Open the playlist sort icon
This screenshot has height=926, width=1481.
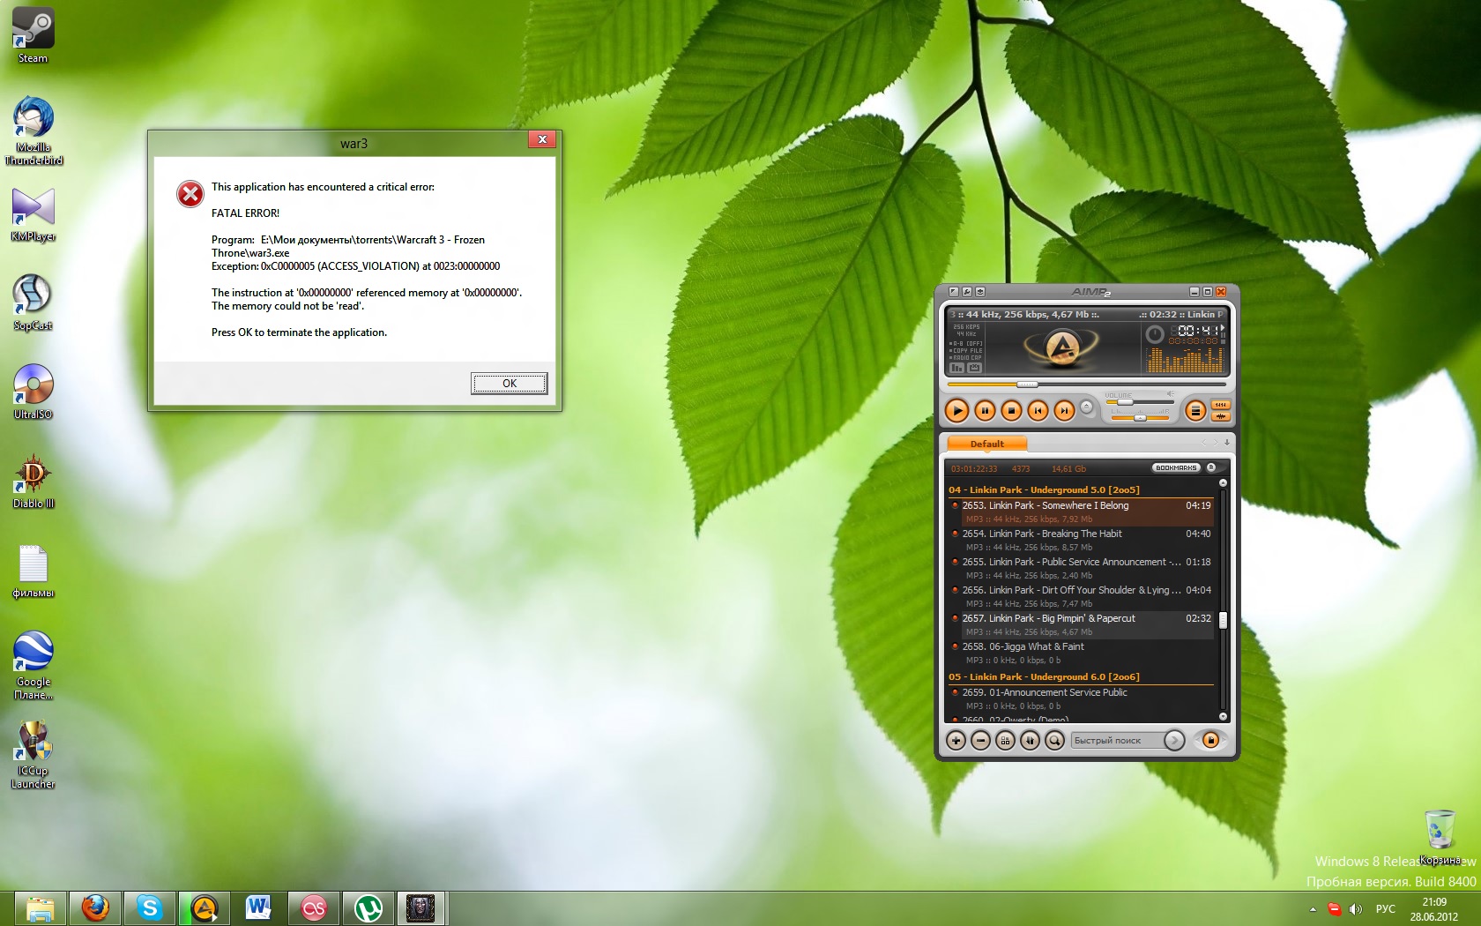pyautogui.click(x=1030, y=741)
